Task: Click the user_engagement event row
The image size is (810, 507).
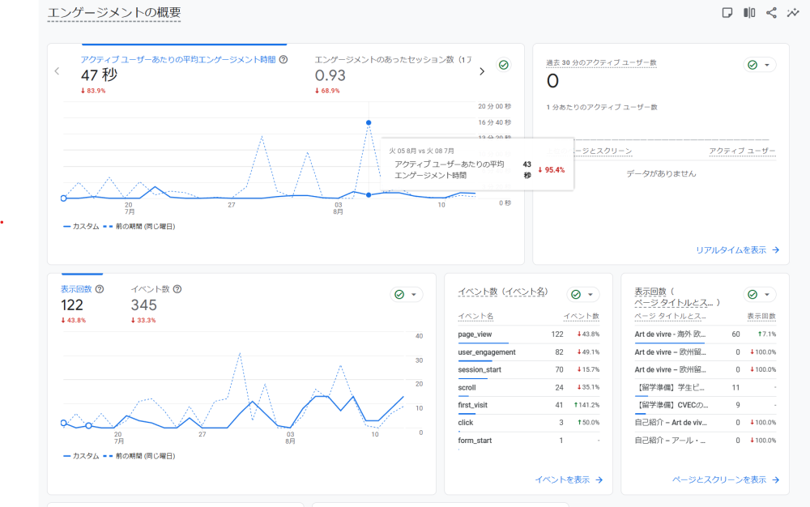Action: click(x=528, y=352)
